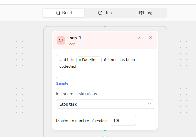Click the Loop_1 node title

[74, 38]
